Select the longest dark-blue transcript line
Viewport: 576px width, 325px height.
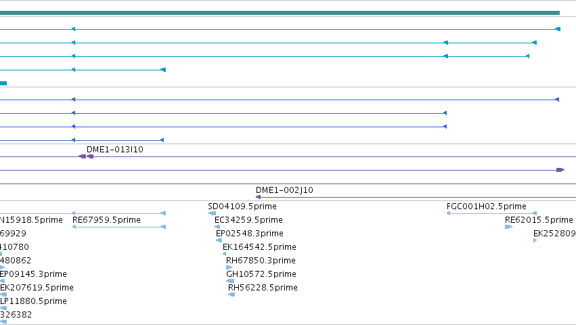click(x=280, y=100)
